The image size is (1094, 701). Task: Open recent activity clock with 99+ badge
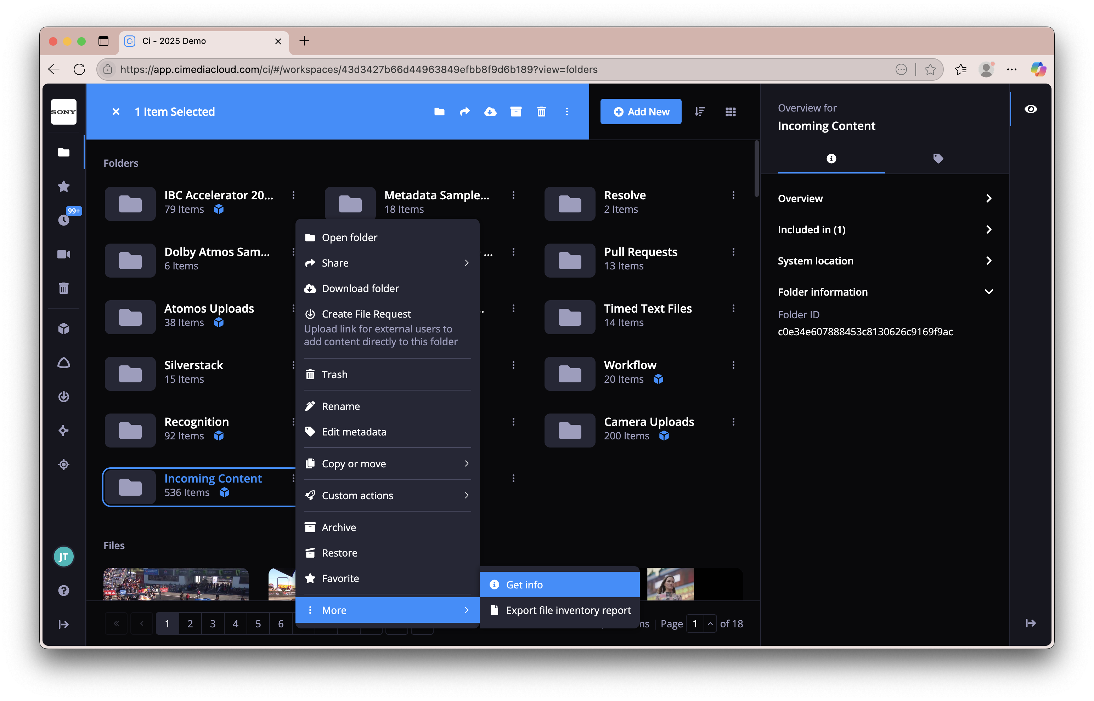64,220
